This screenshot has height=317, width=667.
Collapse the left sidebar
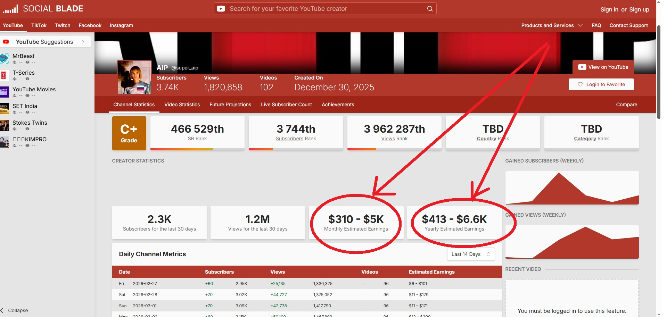point(15,310)
